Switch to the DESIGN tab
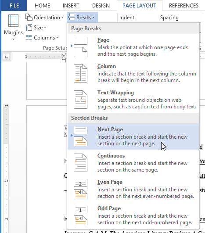 coord(101,6)
